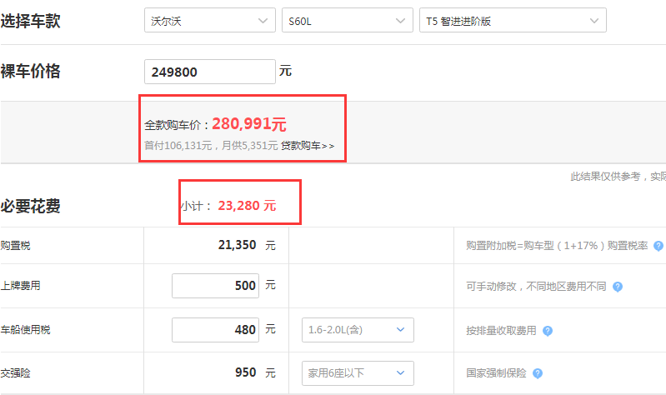Open the 沃尔沃 brand dropdown

210,20
